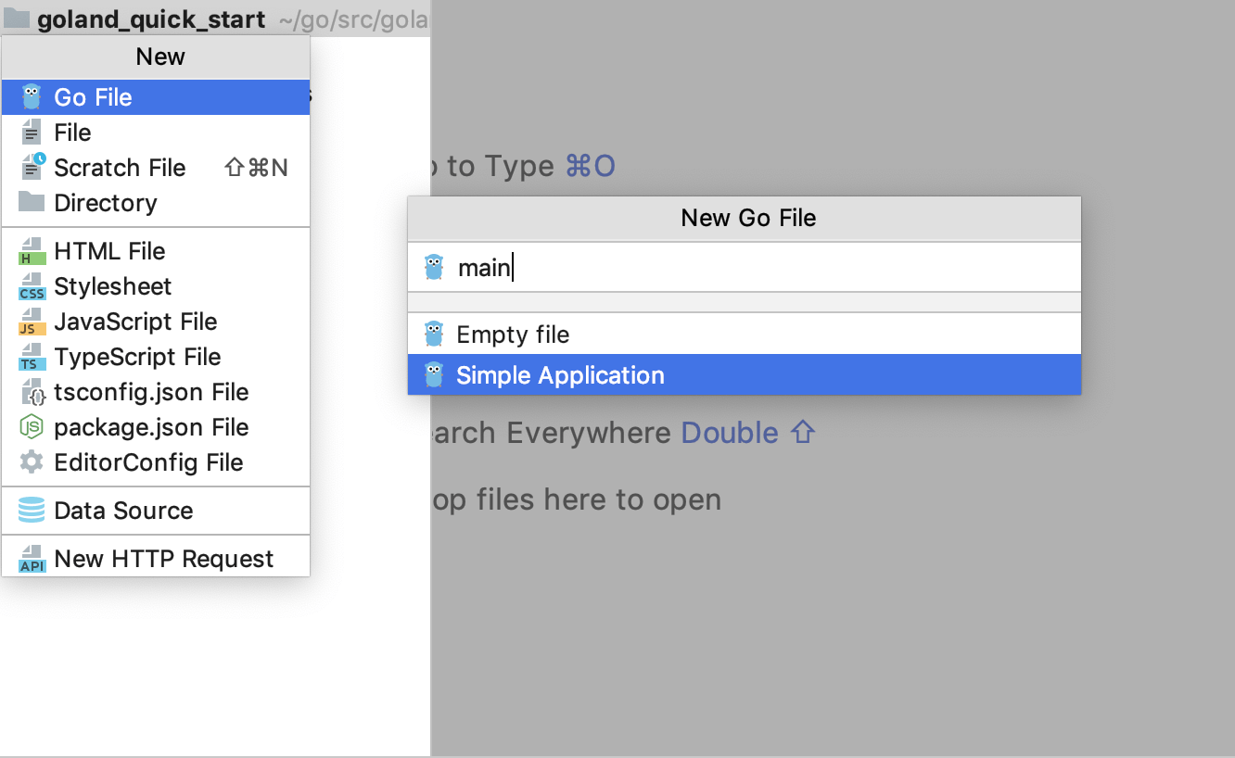Click the Data Source database icon
The height and width of the screenshot is (758, 1235).
[x=32, y=510]
